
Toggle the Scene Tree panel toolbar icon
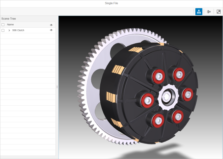(199, 11)
